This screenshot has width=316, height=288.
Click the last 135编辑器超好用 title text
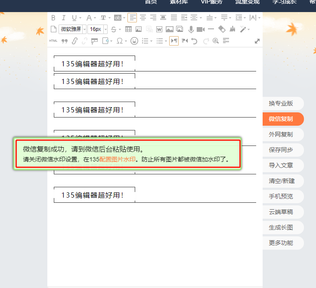point(92,195)
